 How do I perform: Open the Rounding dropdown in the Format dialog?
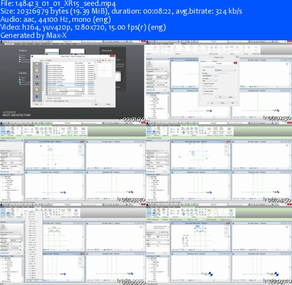[210, 76]
